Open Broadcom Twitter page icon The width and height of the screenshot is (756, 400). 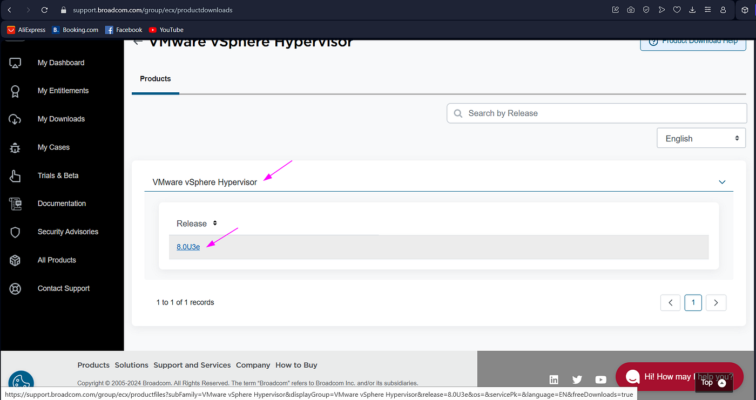(x=577, y=379)
